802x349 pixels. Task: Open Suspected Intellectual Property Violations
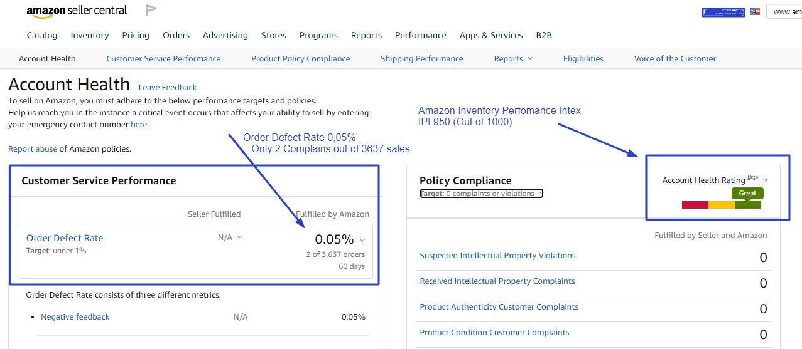(497, 255)
